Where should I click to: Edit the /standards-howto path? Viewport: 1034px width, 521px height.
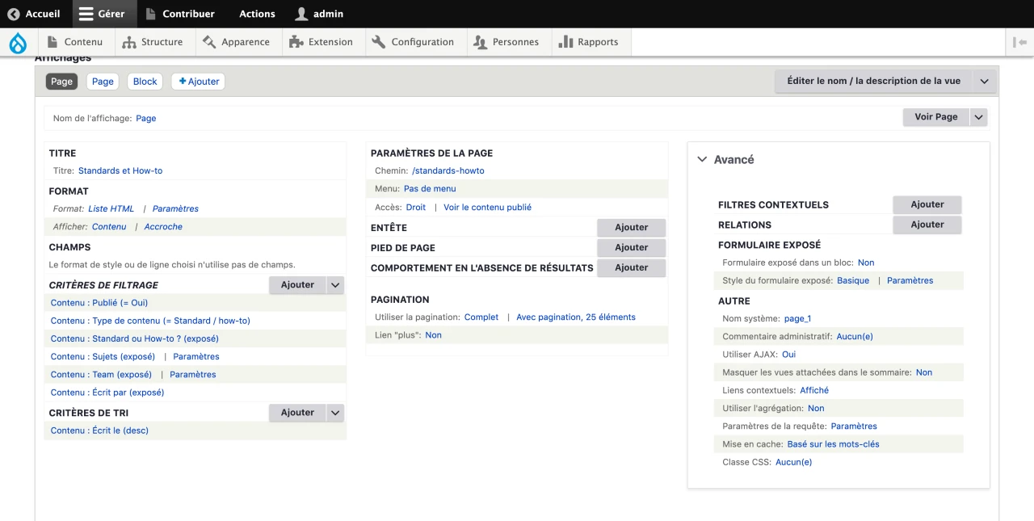[x=448, y=171]
